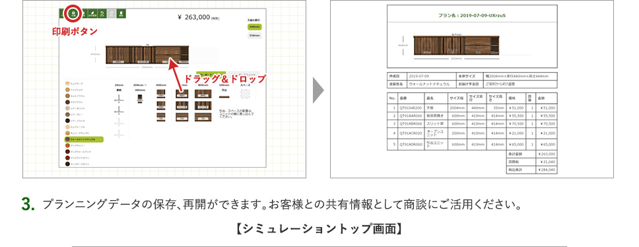Image resolution: width=639 pixels, height=247 pixels.
Task: Pick the 500mm drawer board piece
Action: click(x=224, y=96)
